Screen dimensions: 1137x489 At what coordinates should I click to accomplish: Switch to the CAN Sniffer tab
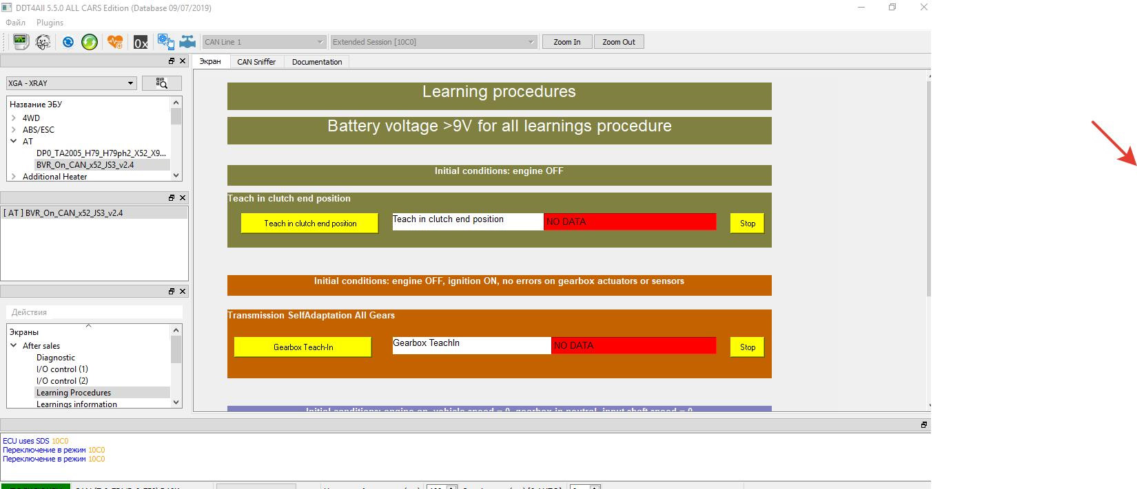pyautogui.click(x=256, y=62)
